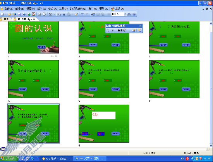Click the Copy icon

point(59,14)
